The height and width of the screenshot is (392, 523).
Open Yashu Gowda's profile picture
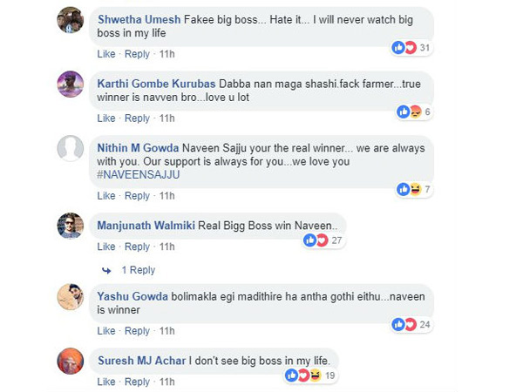[x=70, y=297]
